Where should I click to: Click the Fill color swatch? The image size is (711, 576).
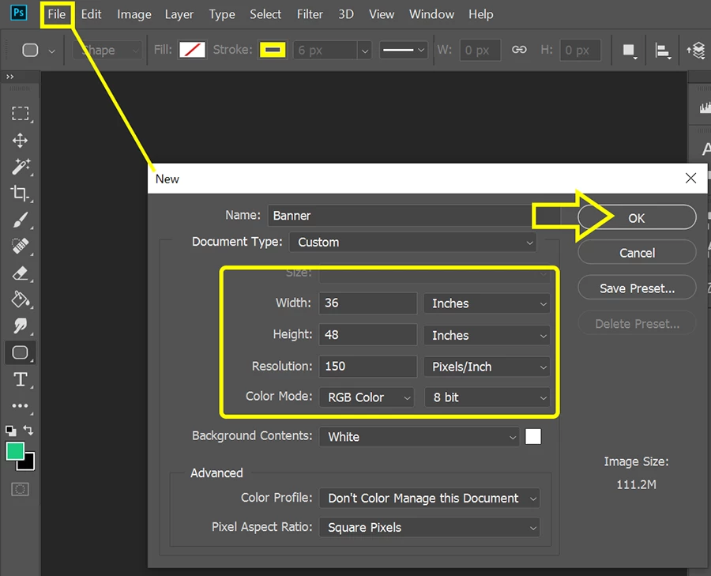click(x=192, y=50)
